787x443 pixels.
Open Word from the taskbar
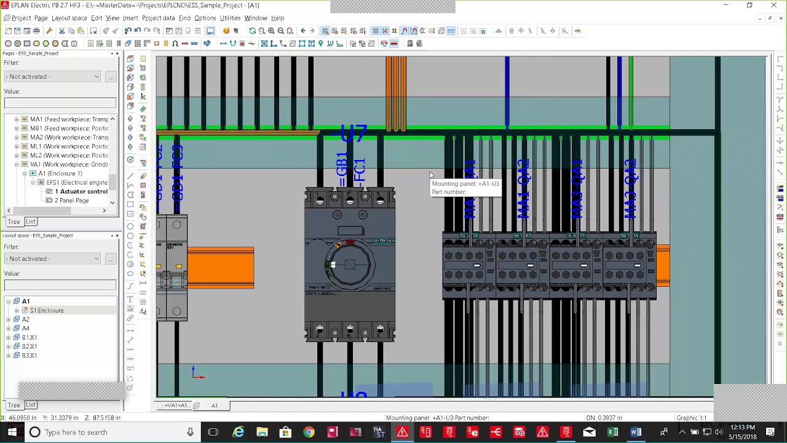(x=636, y=432)
